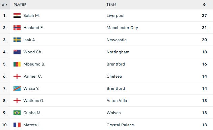Click the Cameroon flag beside Mbeumo B.

click(x=17, y=64)
